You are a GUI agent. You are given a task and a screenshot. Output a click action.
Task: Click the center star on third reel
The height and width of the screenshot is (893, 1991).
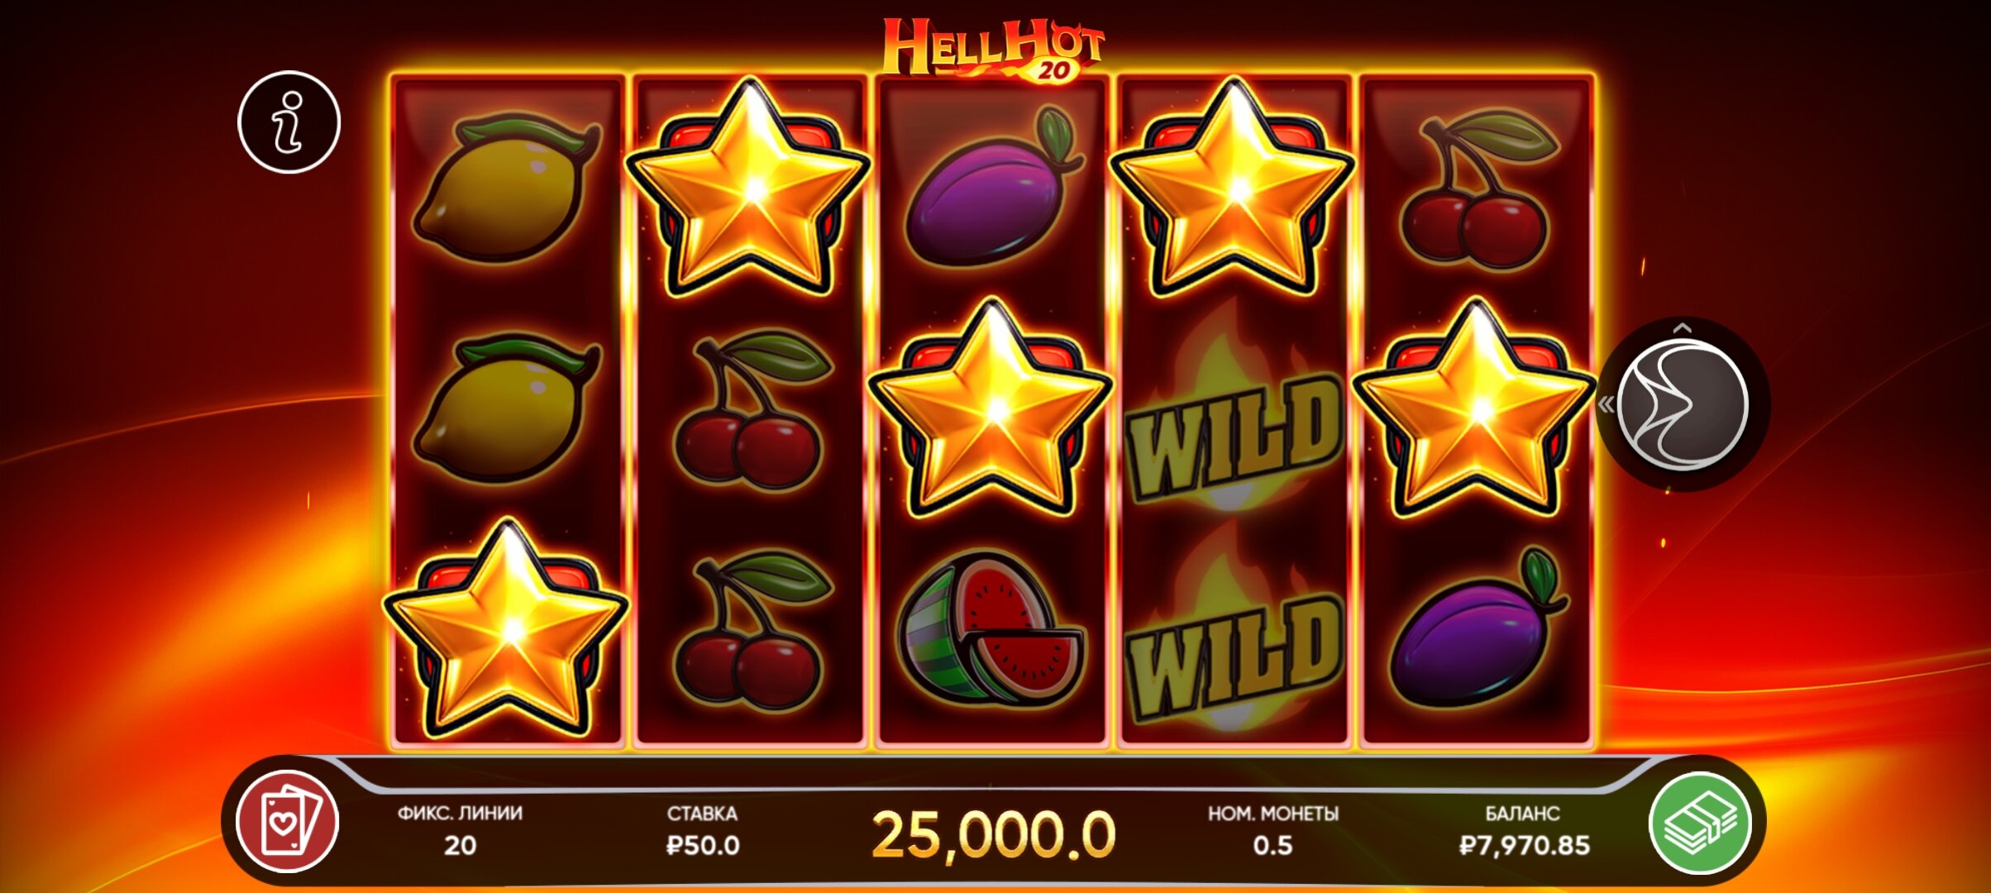pos(991,408)
